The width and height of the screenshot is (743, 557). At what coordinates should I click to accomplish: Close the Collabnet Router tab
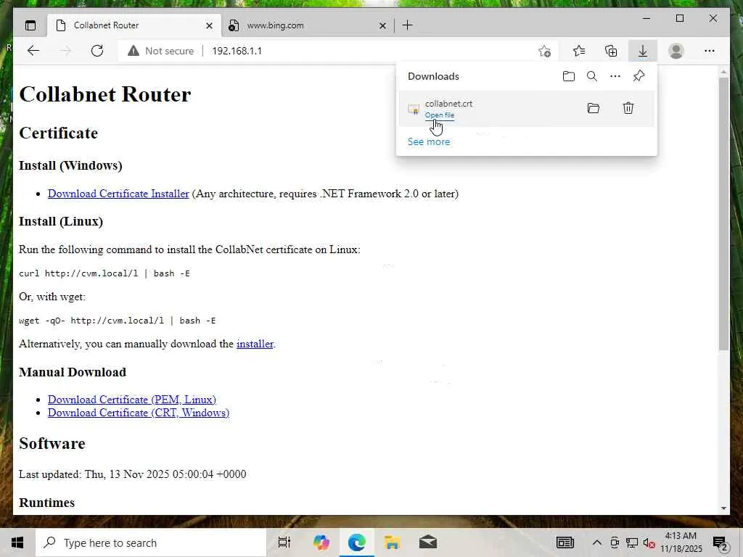tap(209, 25)
